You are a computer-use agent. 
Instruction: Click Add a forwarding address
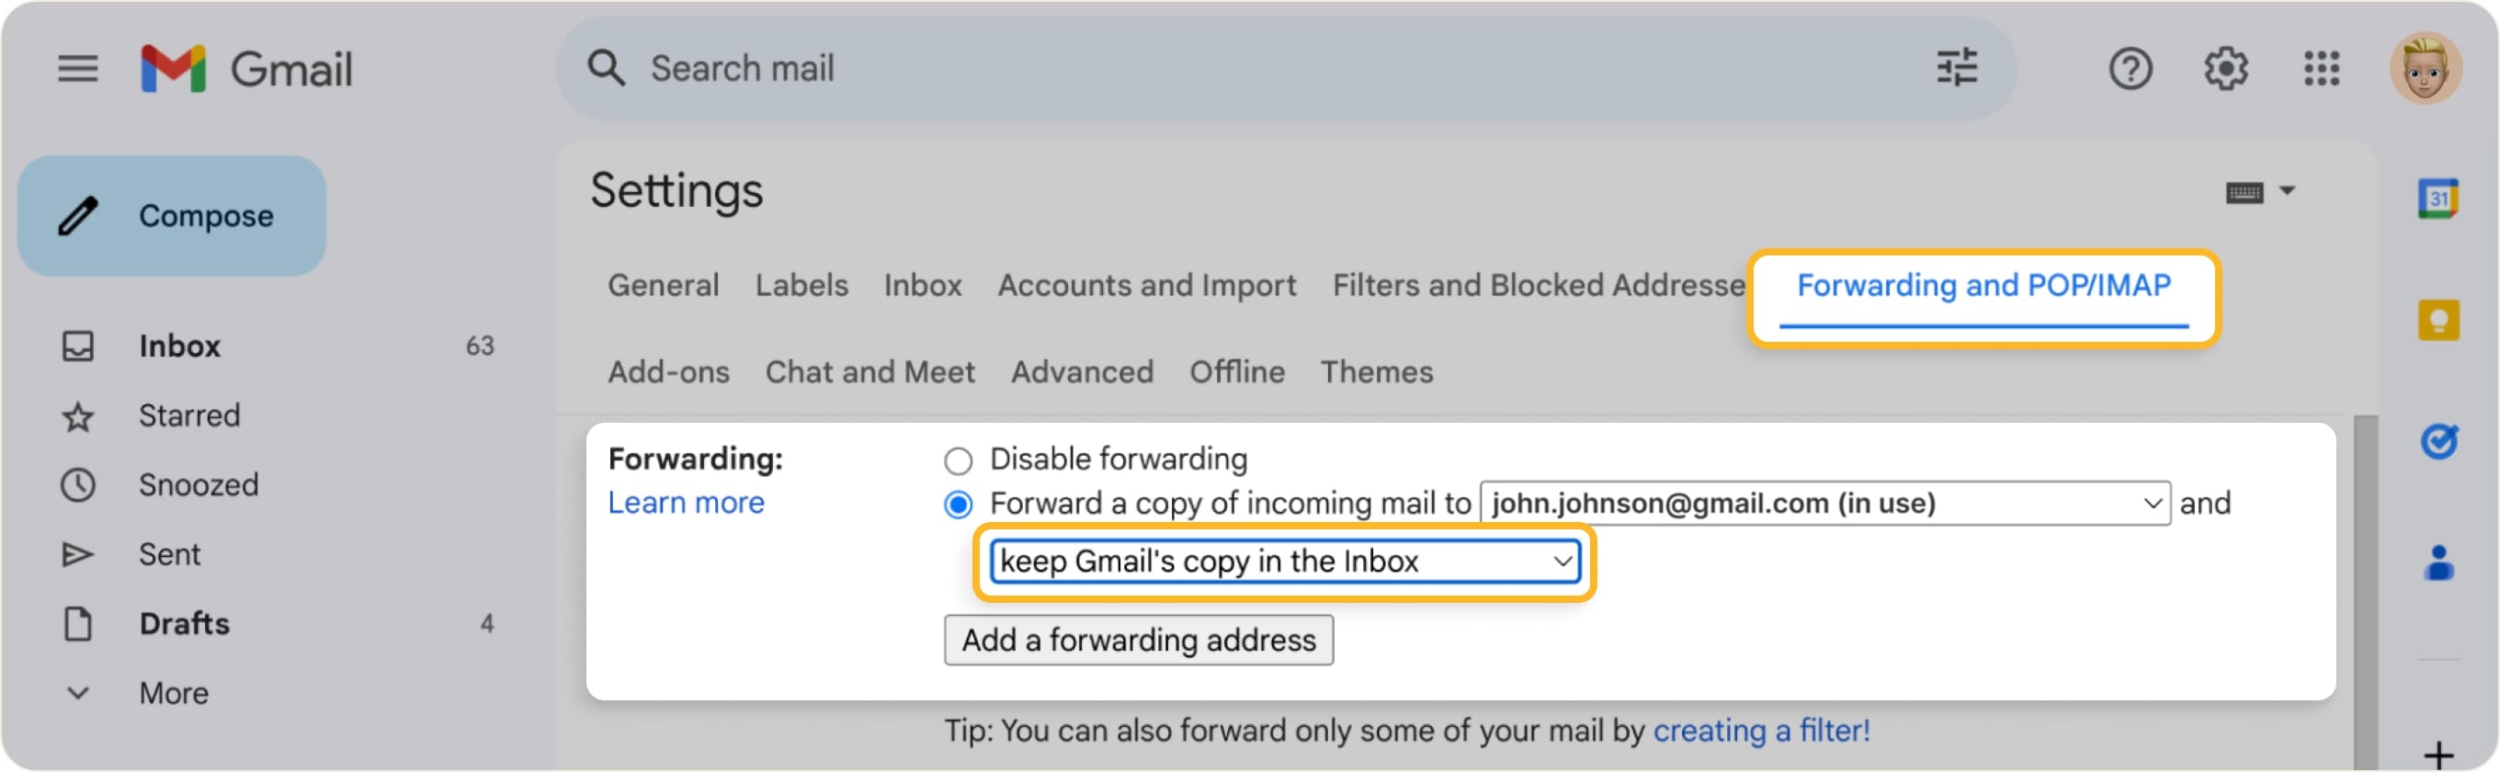click(x=1139, y=640)
